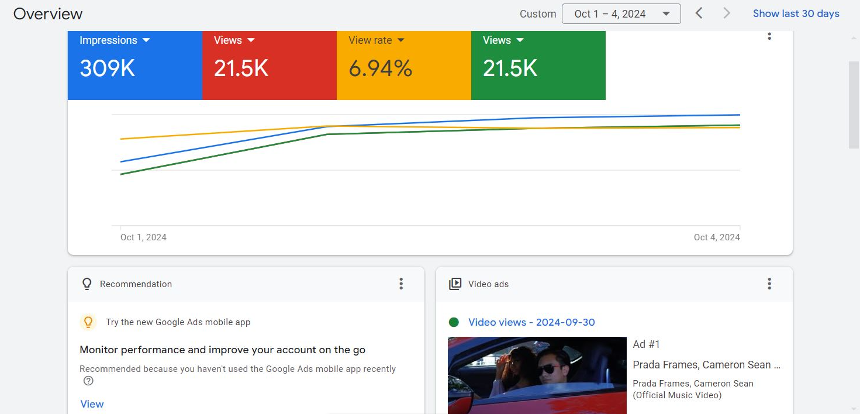This screenshot has width=860, height=414.
Task: Expand the red Views metric dropdown
Action: (251, 40)
